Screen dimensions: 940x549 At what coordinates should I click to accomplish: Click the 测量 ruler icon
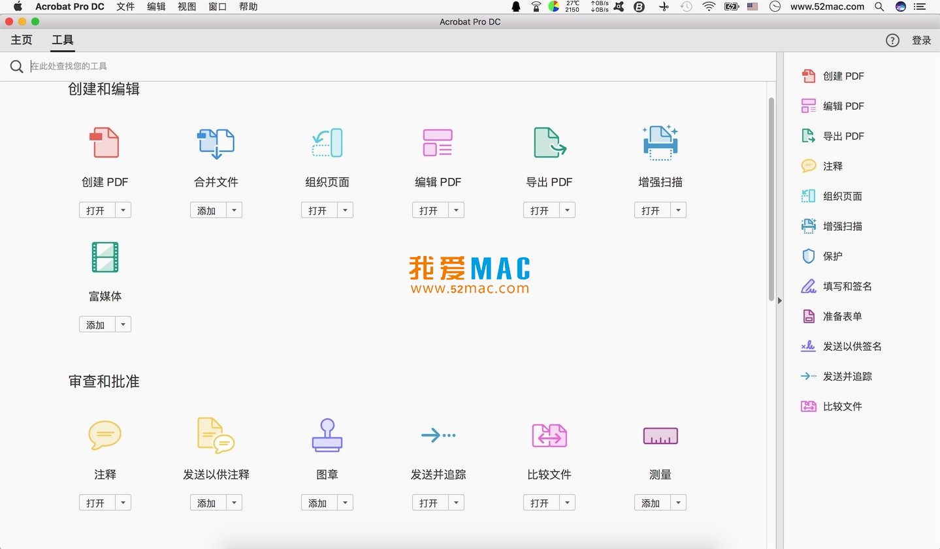tap(660, 436)
